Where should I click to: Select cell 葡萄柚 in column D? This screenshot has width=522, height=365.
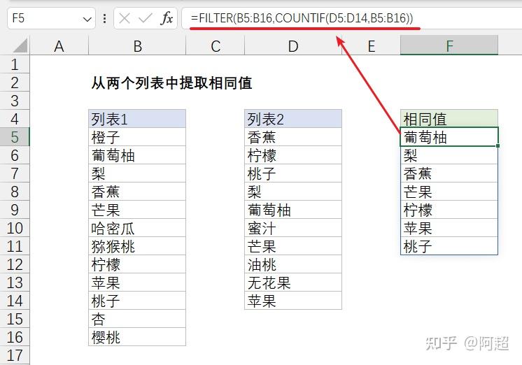293,210
